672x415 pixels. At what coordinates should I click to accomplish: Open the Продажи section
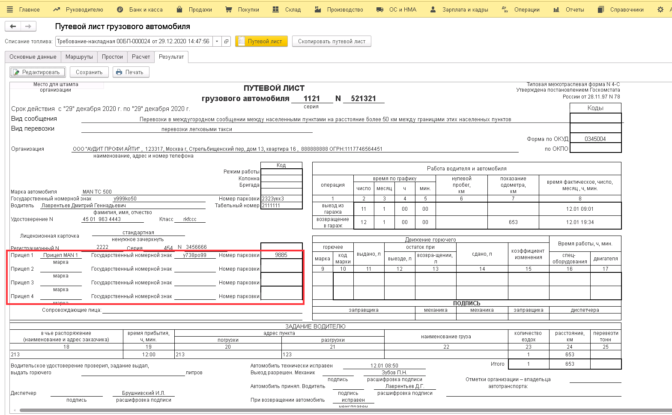pos(194,9)
